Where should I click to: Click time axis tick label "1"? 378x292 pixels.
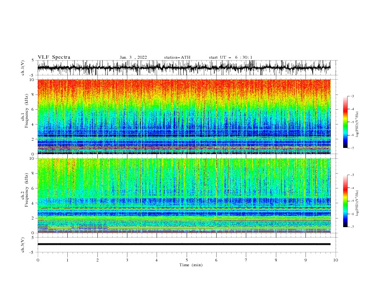67,260
